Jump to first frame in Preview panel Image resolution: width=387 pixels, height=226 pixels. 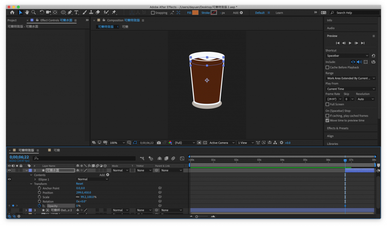338,43
